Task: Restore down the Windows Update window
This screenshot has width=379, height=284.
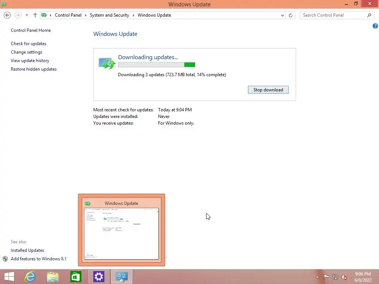Action: (356, 4)
